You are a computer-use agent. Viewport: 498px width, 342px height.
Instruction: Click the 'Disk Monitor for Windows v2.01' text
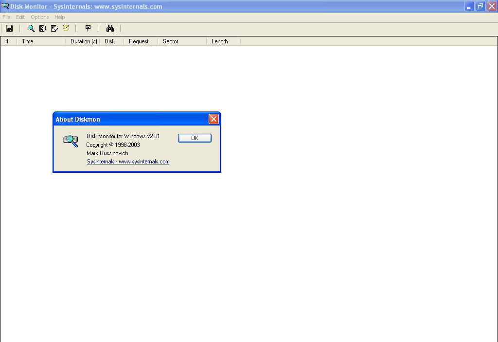click(123, 136)
